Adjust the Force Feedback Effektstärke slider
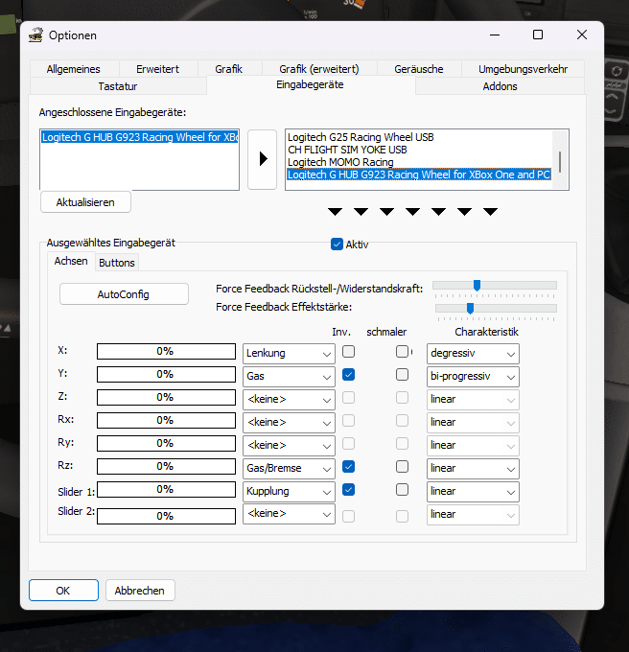The width and height of the screenshot is (629, 652). tap(470, 308)
